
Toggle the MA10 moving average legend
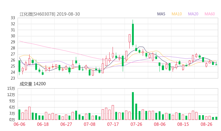click(177, 14)
